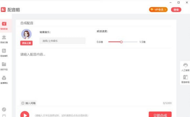Click the red 立即合成 button

pyautogui.click(x=160, y=115)
